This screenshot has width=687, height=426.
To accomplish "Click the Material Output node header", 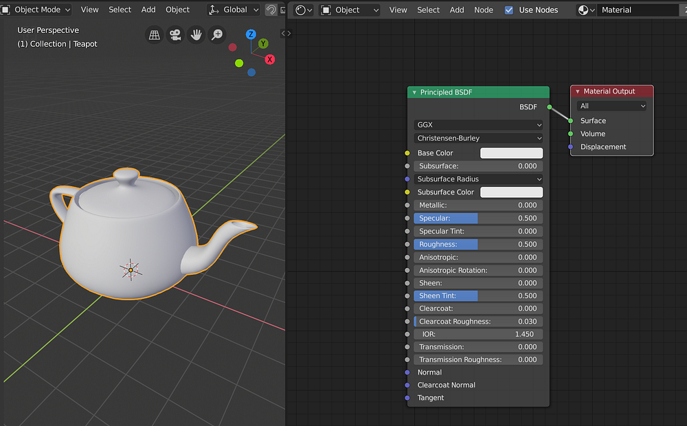I will [611, 91].
